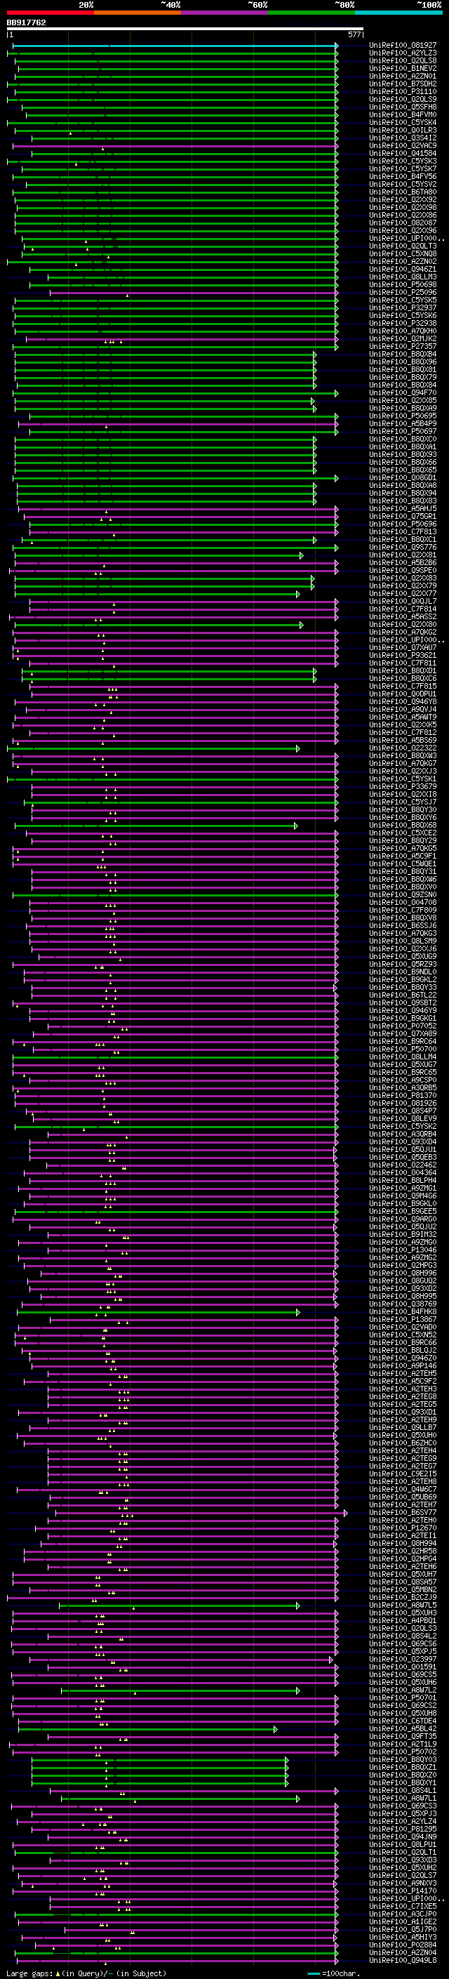449x1979 pixels.
Task: Click label UniRef100_B6TAB0
Action: click(403, 192)
